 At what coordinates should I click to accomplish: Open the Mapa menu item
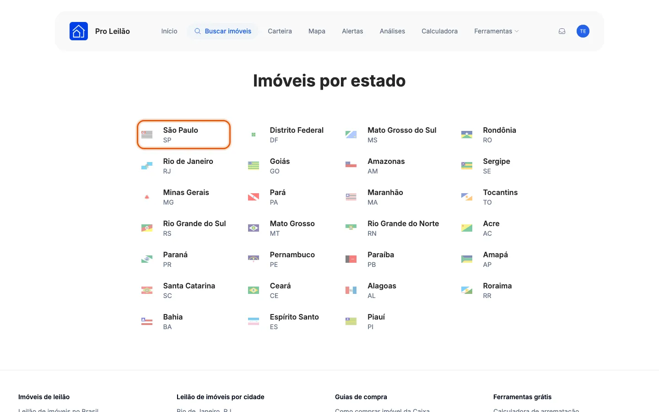pyautogui.click(x=317, y=31)
